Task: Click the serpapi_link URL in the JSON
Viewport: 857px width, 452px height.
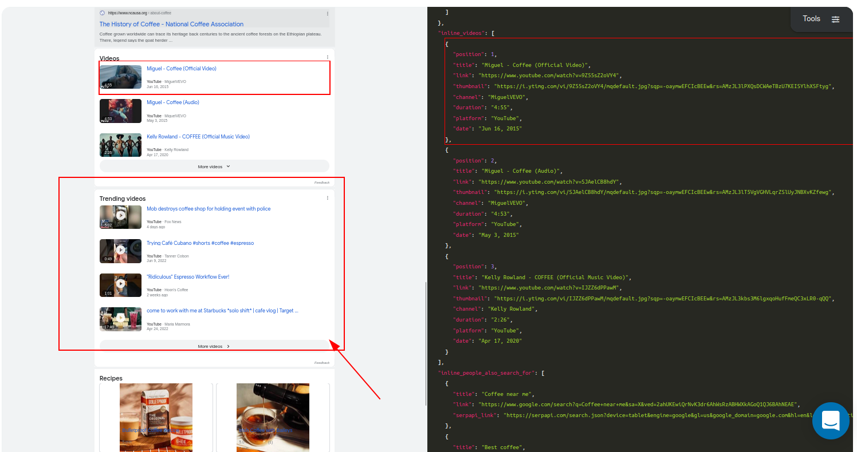Action: coord(573,415)
